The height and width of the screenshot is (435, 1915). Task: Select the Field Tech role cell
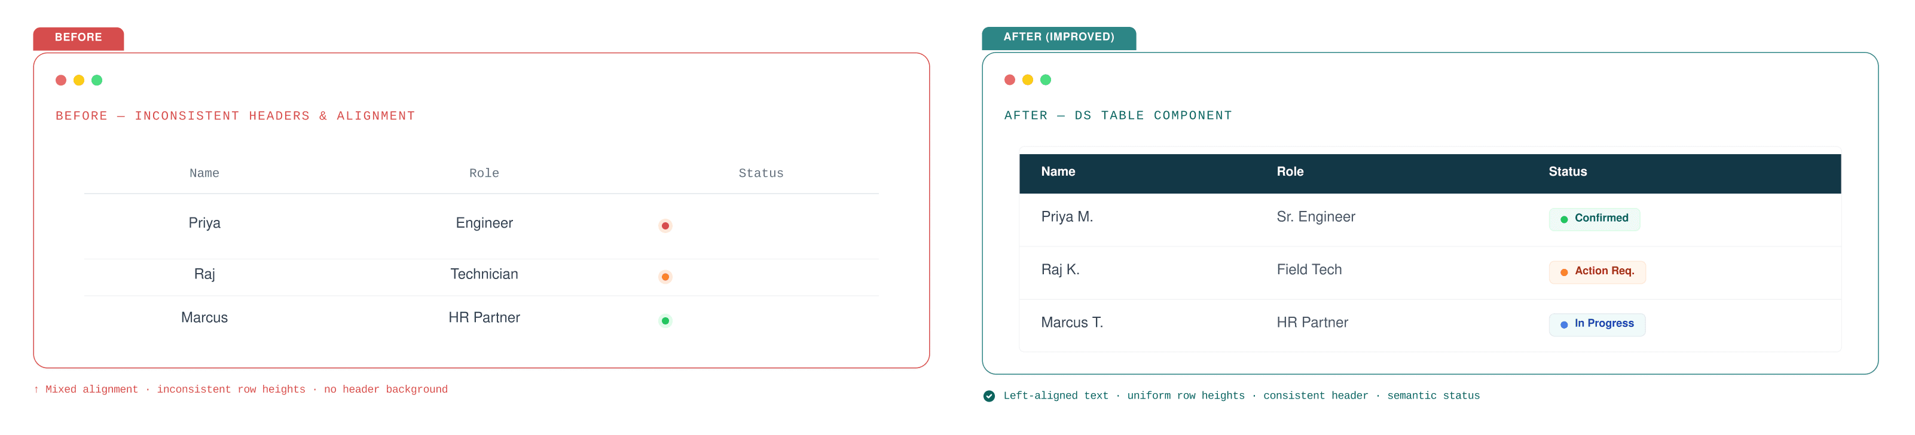(1309, 270)
